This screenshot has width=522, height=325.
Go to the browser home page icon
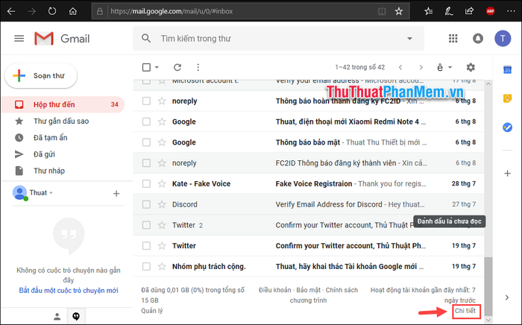tap(73, 11)
